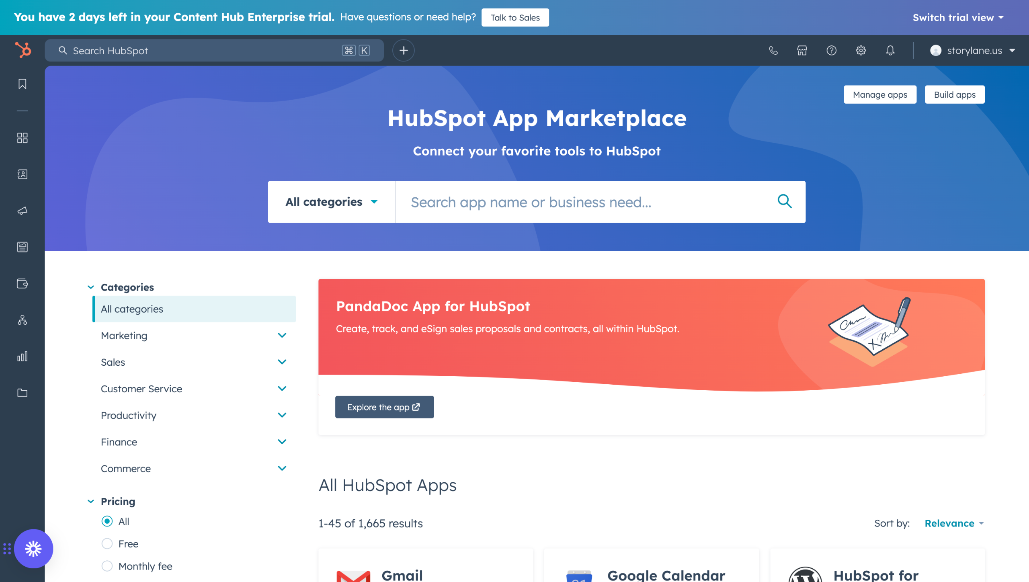Open the Notifications bell icon
This screenshot has height=582, width=1029.
(x=890, y=50)
